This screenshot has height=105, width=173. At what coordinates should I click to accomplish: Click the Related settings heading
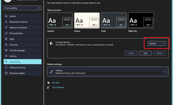[x=55, y=64]
